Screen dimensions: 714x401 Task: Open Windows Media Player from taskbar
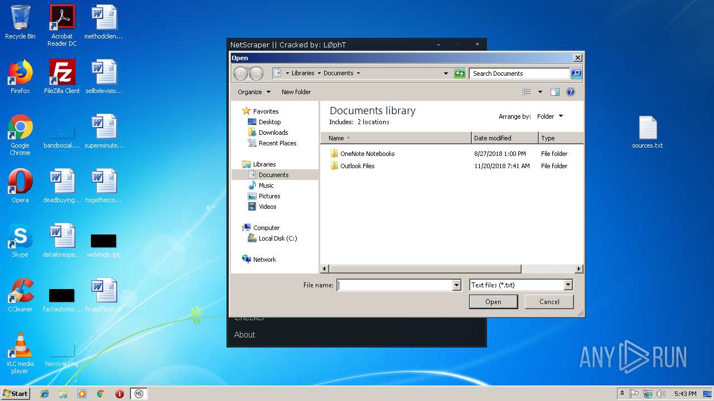point(82,394)
